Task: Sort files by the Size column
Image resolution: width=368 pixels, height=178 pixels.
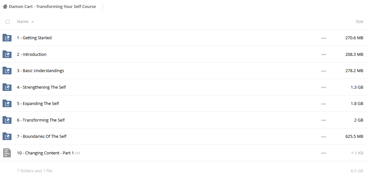Action: (359, 22)
